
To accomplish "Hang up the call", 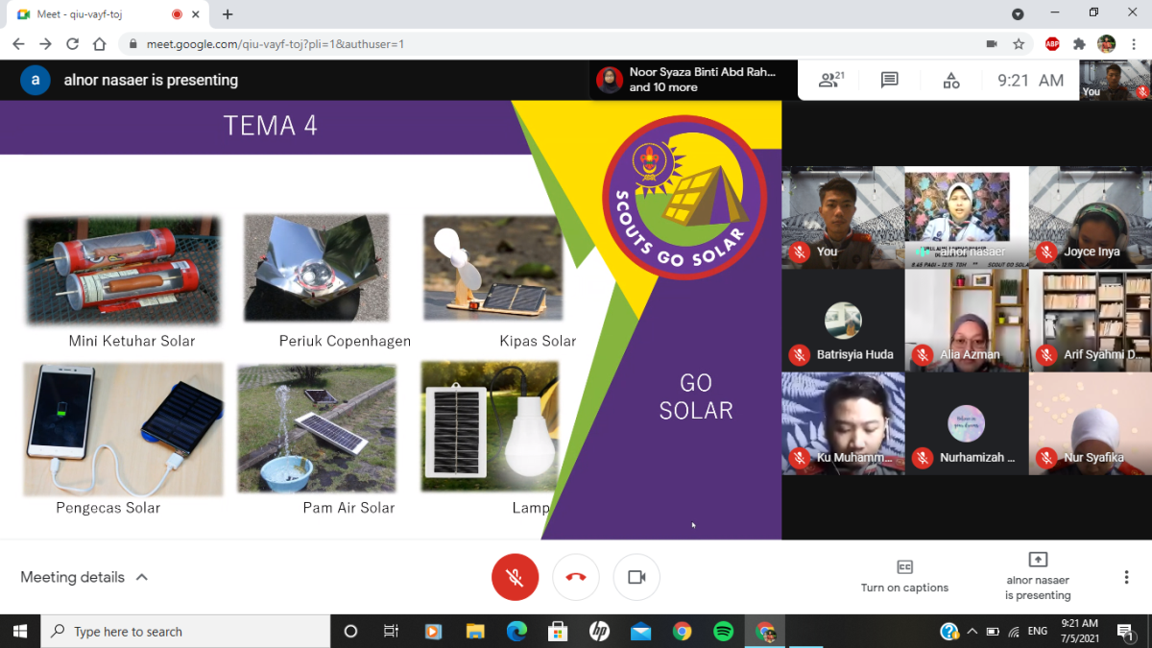I will [x=575, y=577].
